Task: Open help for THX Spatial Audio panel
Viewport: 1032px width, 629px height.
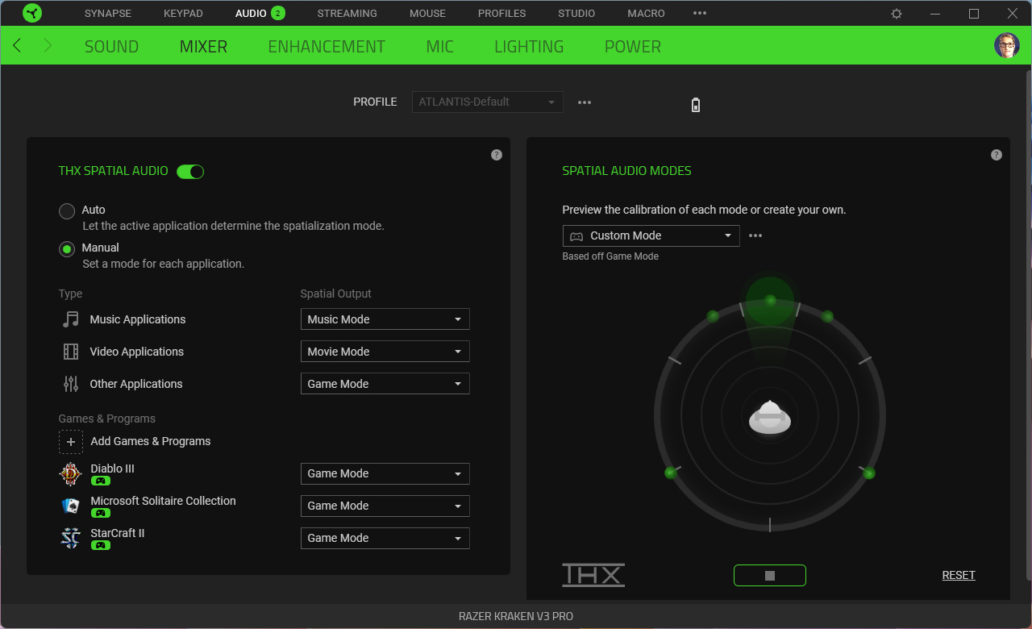Action: (x=497, y=155)
